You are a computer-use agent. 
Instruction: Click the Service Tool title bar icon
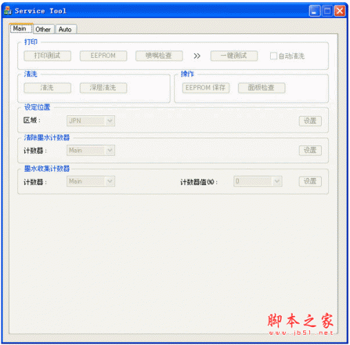(8, 10)
